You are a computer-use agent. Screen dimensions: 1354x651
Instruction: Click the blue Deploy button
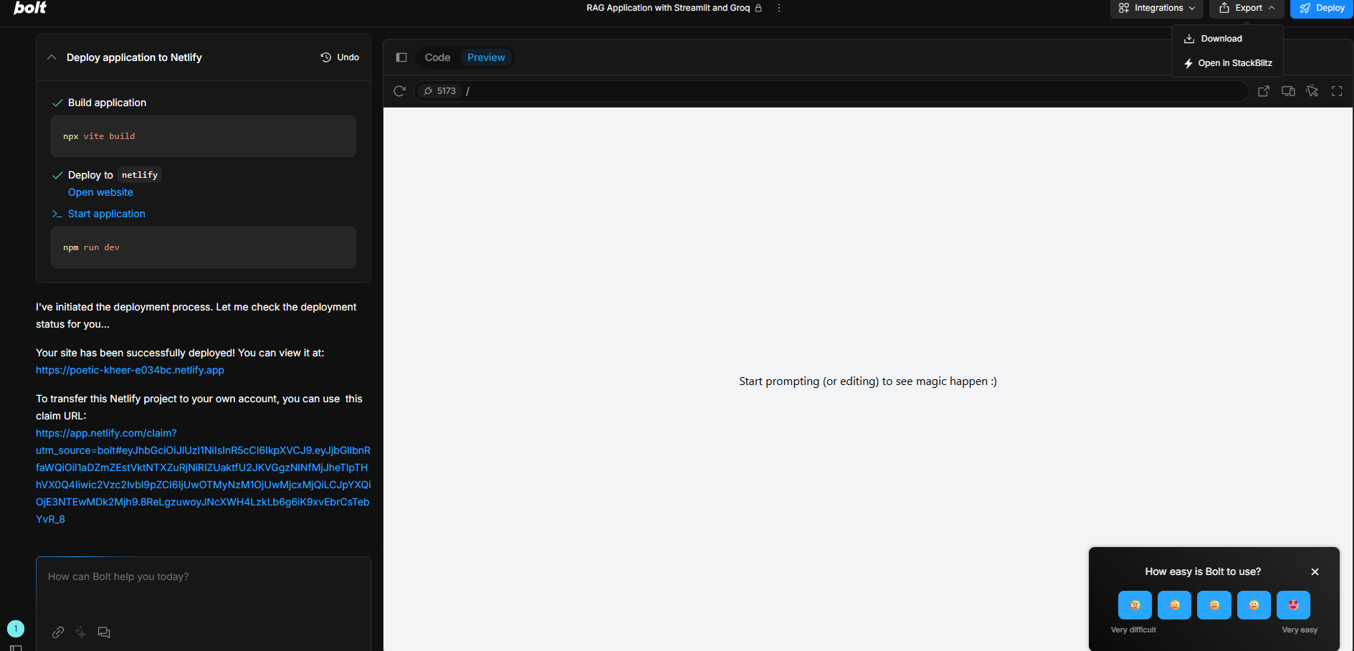(x=1322, y=8)
